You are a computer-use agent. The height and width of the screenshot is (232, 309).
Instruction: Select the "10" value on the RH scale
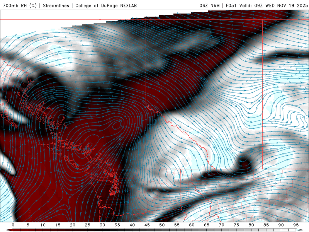[43, 225]
